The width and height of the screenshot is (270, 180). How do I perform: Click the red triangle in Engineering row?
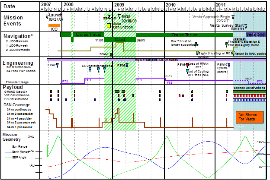tap(187, 65)
